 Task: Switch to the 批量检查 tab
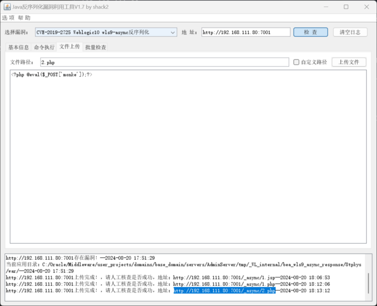coord(95,47)
